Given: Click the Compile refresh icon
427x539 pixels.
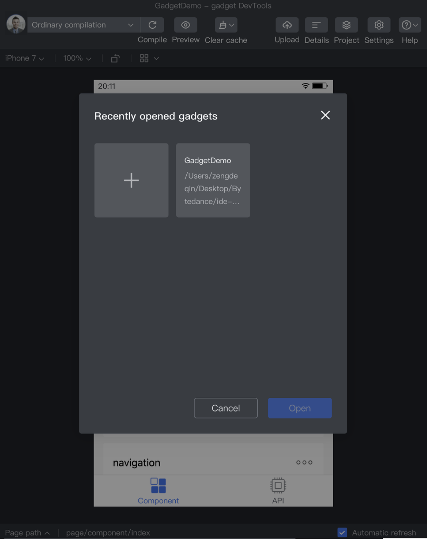Looking at the screenshot, I should (152, 25).
